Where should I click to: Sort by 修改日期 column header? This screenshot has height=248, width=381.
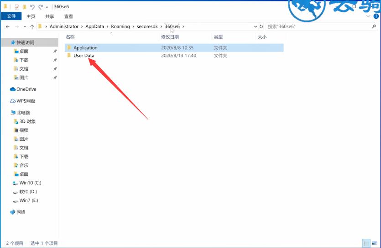click(x=170, y=37)
